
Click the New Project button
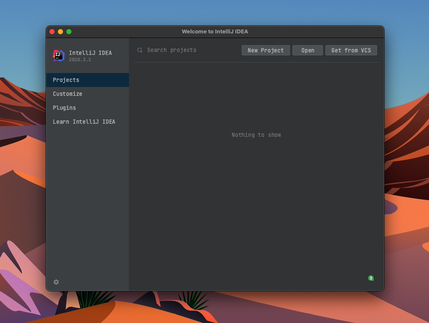pyautogui.click(x=266, y=50)
